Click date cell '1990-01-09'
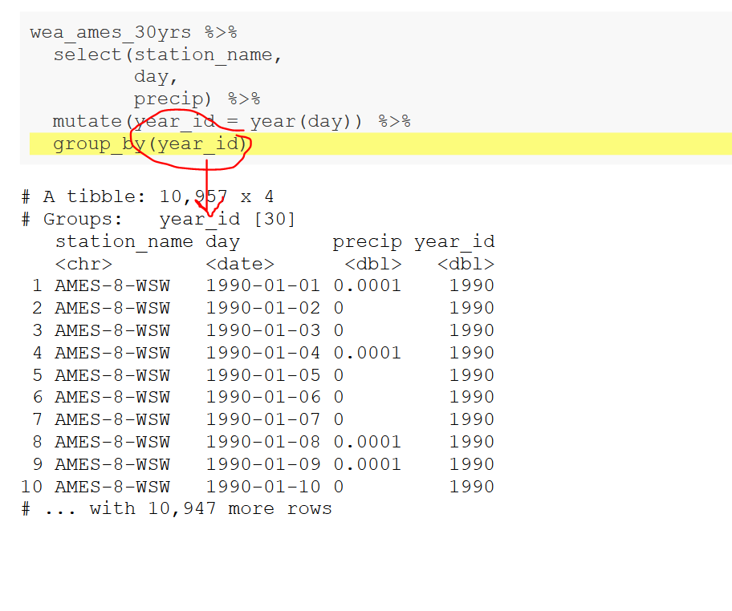 click(262, 464)
